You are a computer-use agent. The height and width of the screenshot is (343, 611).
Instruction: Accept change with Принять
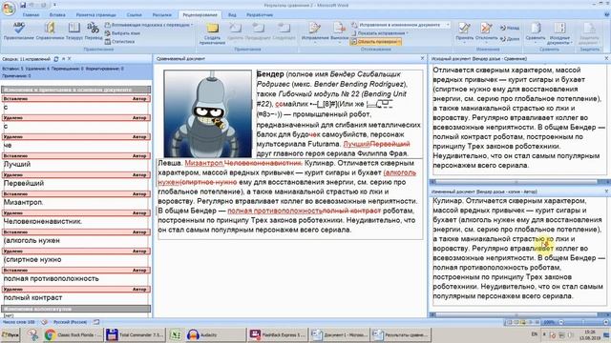465,31
